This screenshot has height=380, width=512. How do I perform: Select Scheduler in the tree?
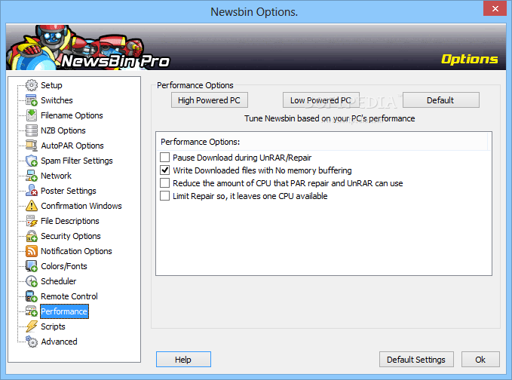pos(59,281)
